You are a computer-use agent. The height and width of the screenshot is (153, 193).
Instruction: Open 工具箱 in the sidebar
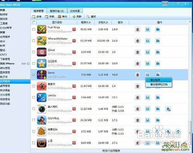point(4,24)
